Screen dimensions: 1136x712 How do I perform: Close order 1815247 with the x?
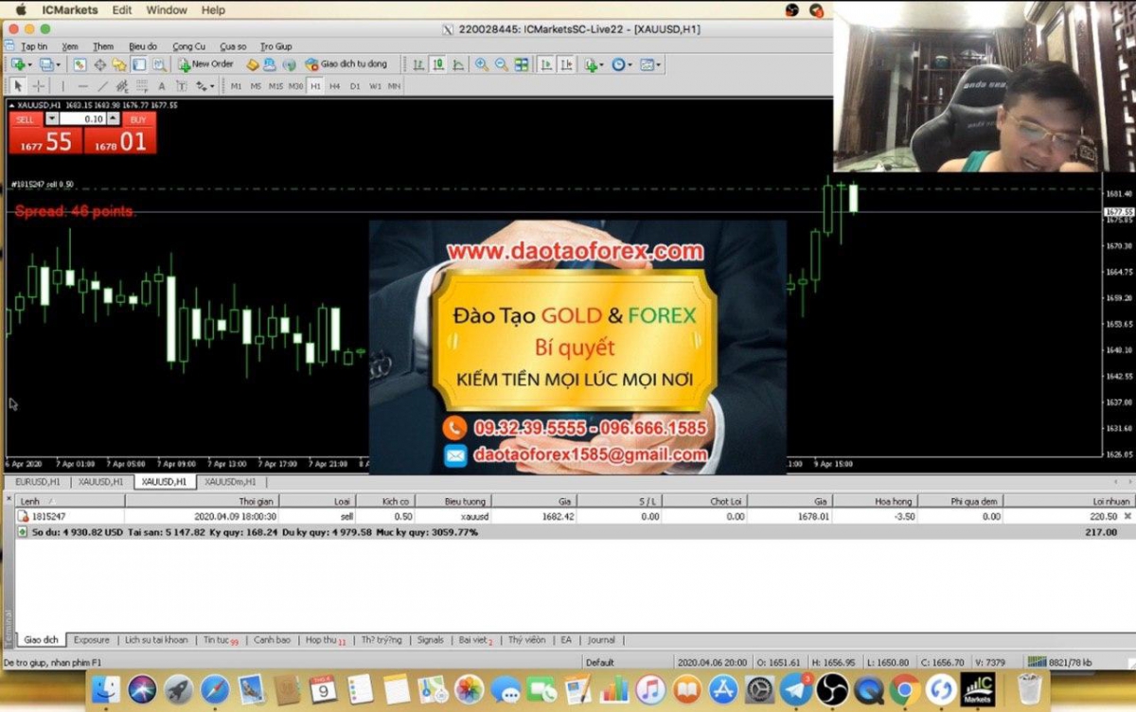1127,517
